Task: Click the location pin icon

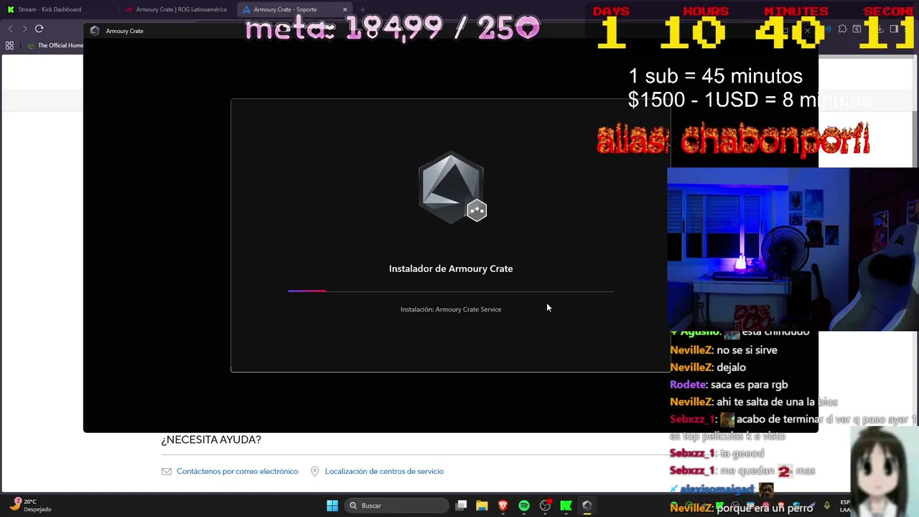Action: point(314,472)
